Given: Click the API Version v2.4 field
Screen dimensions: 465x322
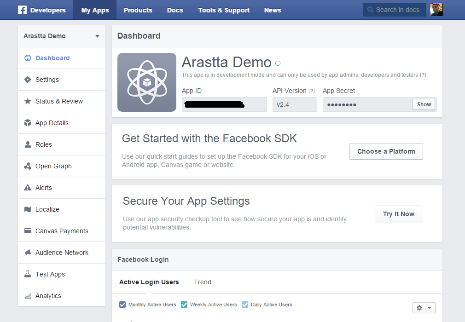Looking at the screenshot, I should 295,104.
